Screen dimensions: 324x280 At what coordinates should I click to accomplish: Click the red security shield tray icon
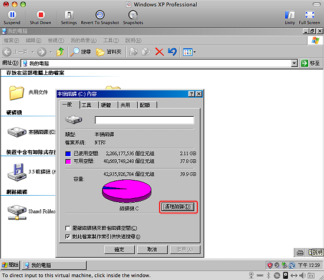(x=270, y=265)
